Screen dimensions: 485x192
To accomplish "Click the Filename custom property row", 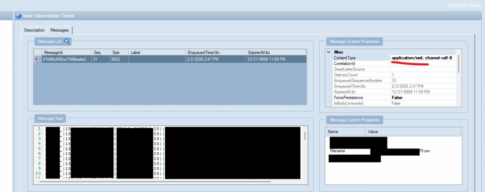I will (350, 151).
